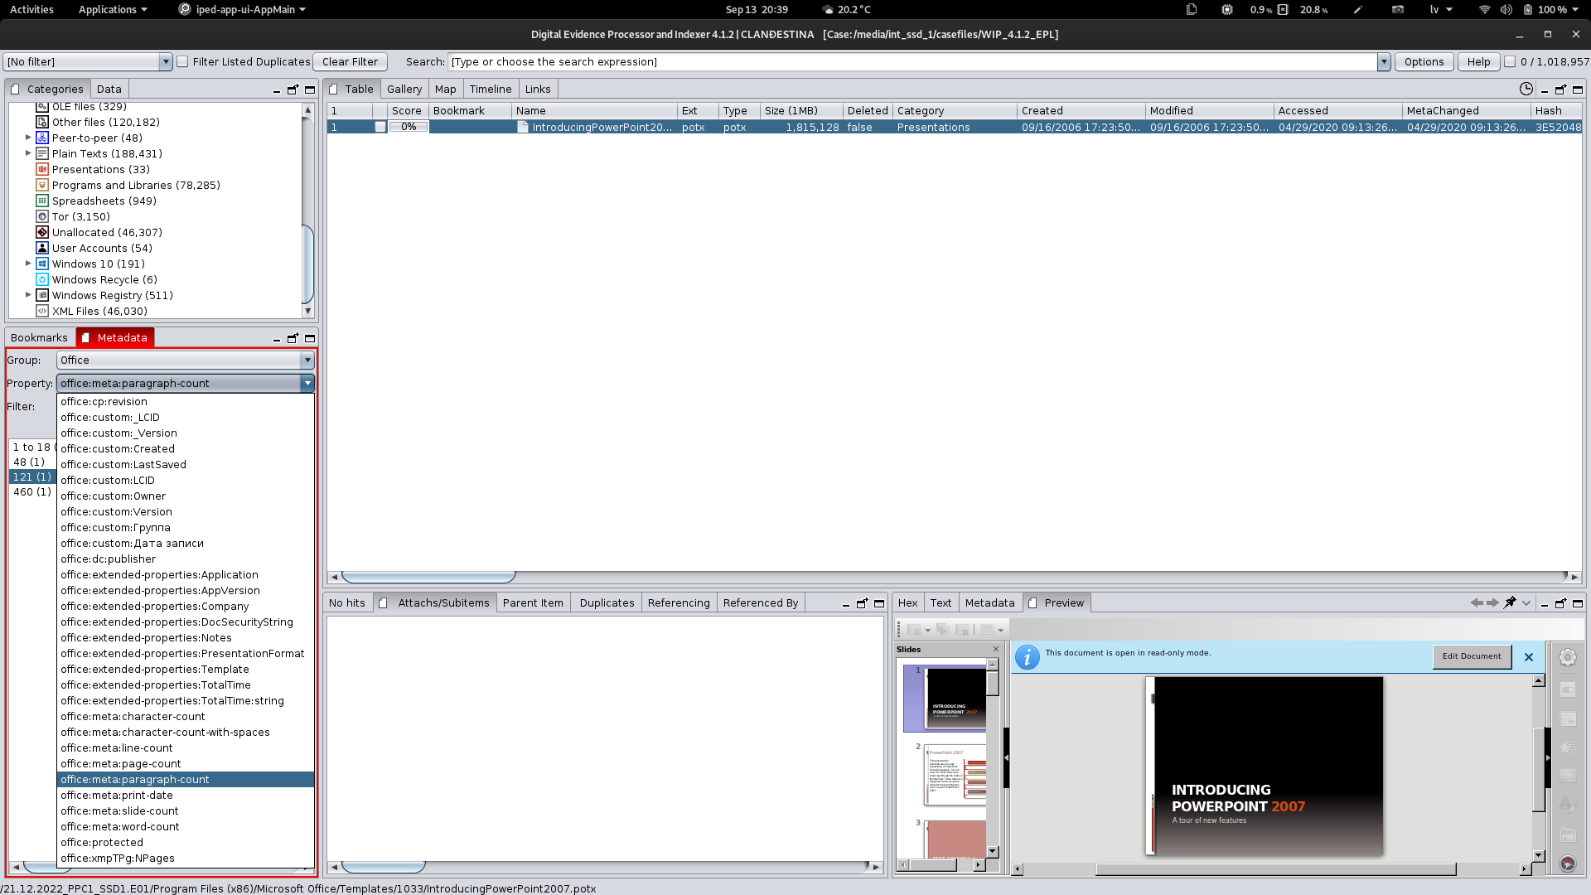
Task: Click the Edit Document button
Action: tap(1471, 656)
